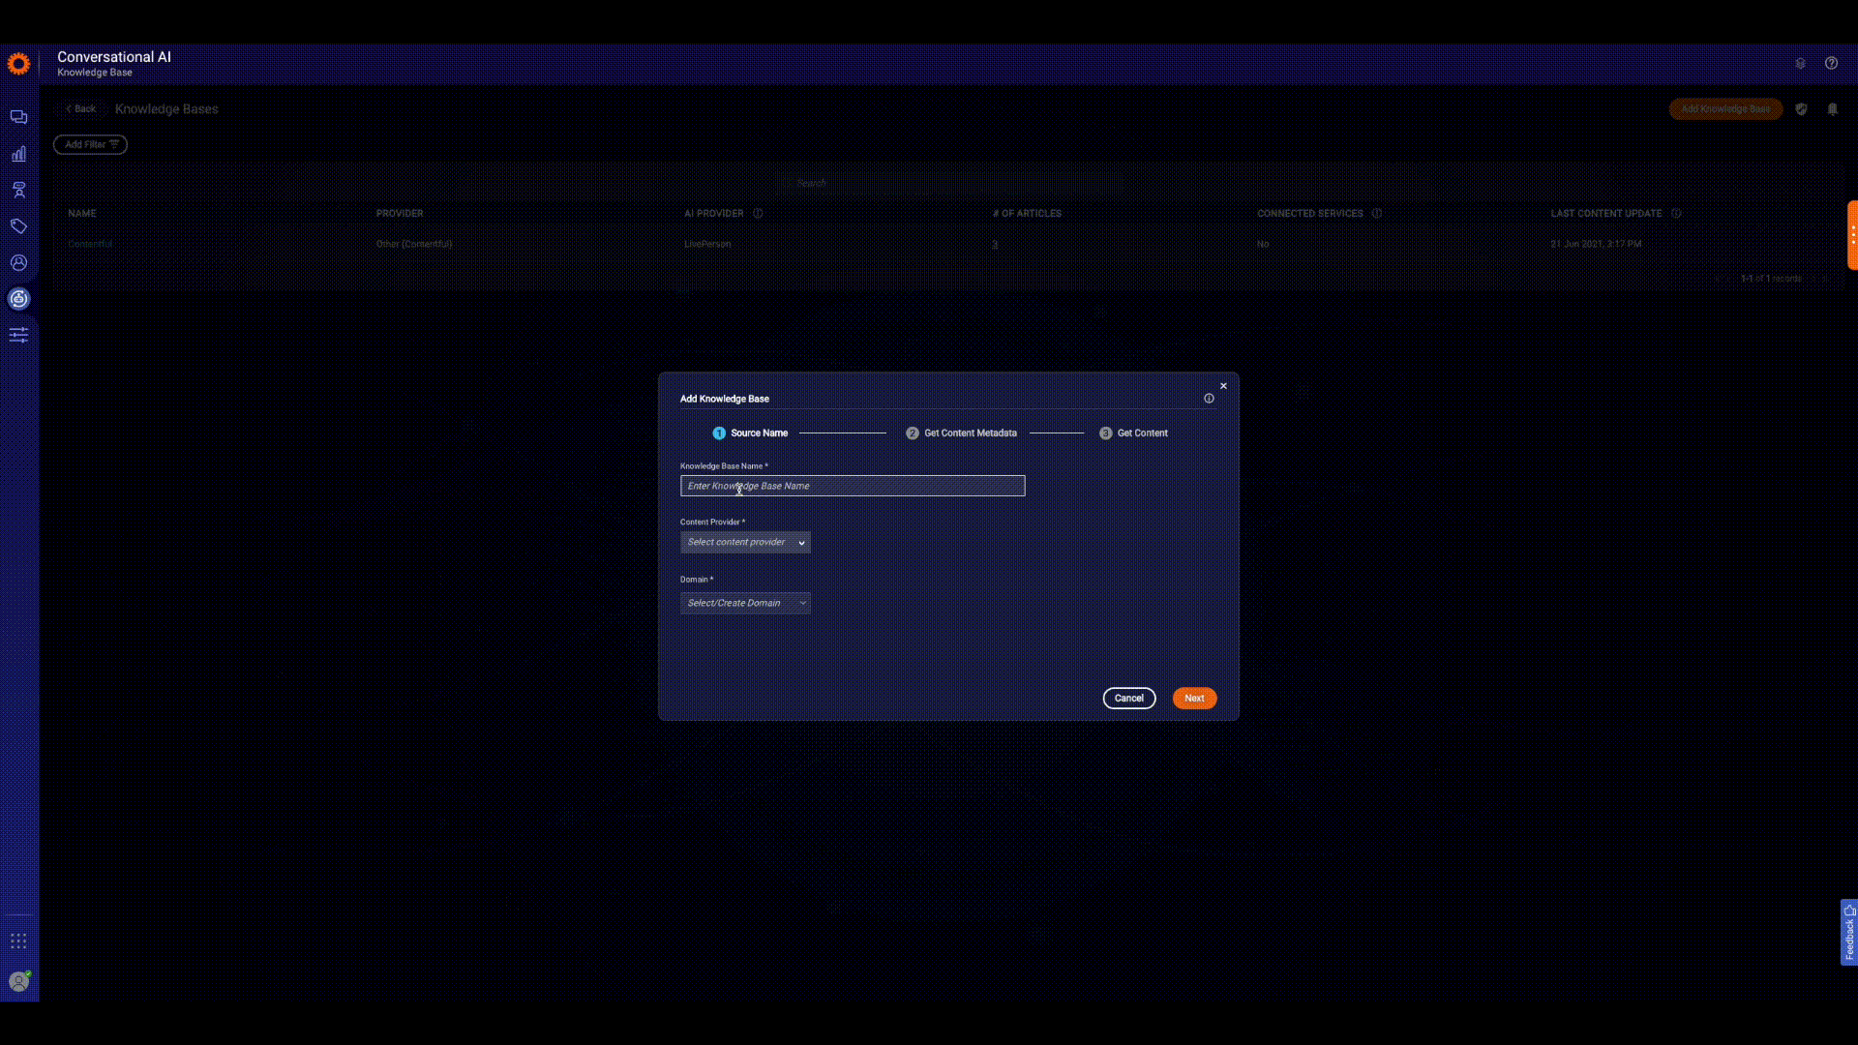The height and width of the screenshot is (1045, 1858).
Task: Click the user circle icon in sidebar
Action: point(18,262)
